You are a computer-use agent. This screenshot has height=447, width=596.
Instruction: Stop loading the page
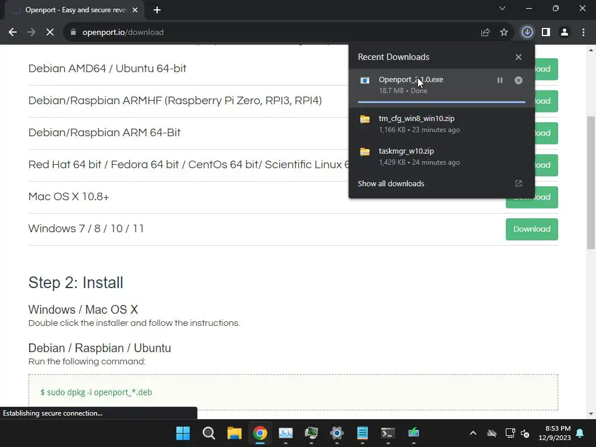tap(50, 33)
